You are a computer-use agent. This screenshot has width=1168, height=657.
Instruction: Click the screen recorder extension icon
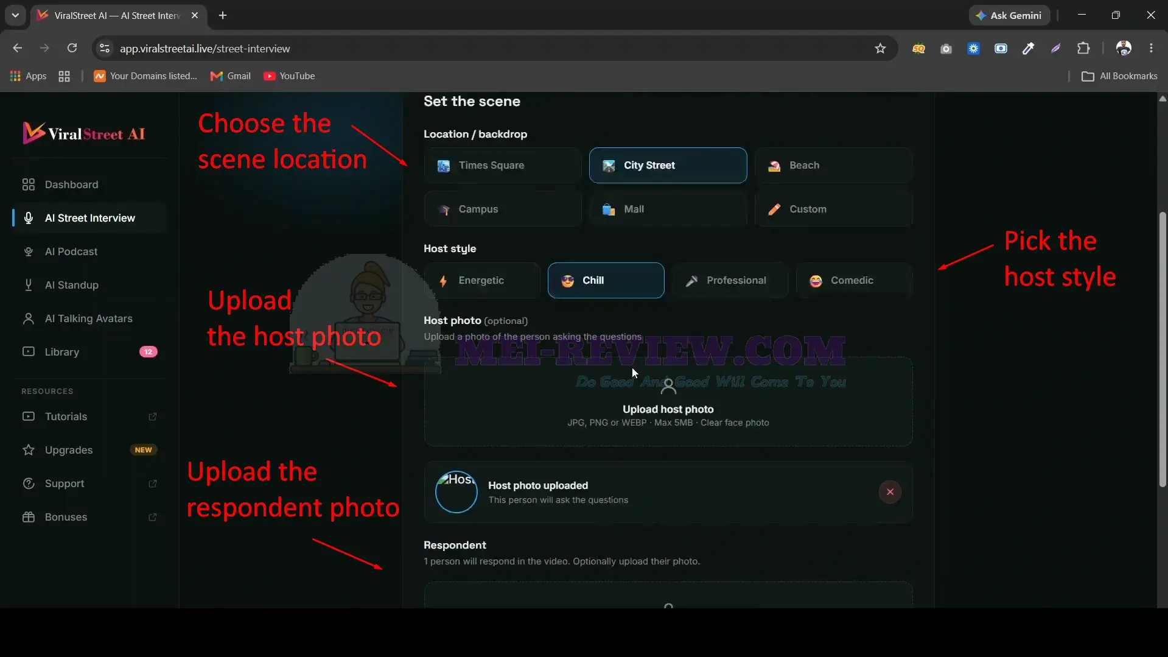[x=1001, y=48]
